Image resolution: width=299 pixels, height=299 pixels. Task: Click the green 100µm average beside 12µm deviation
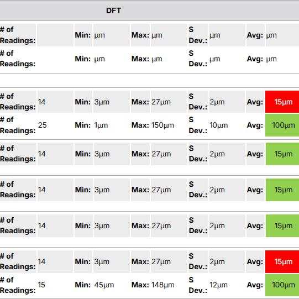pos(282,285)
